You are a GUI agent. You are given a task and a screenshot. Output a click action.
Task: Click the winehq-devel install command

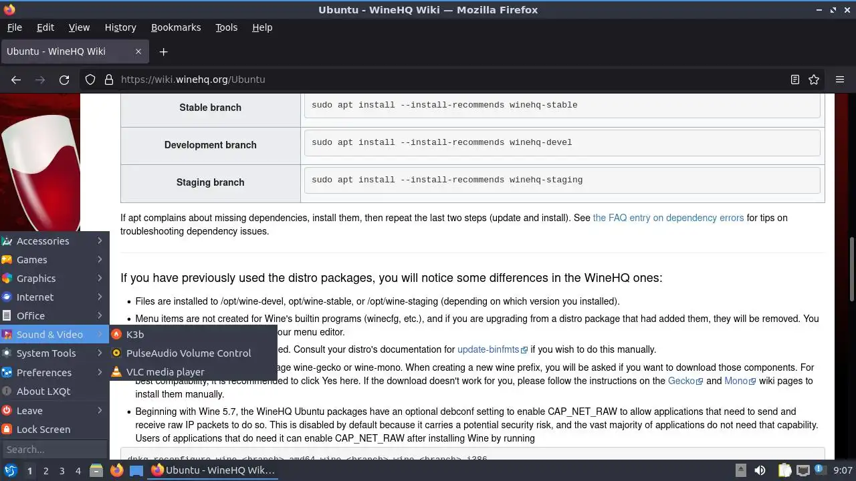click(562, 142)
